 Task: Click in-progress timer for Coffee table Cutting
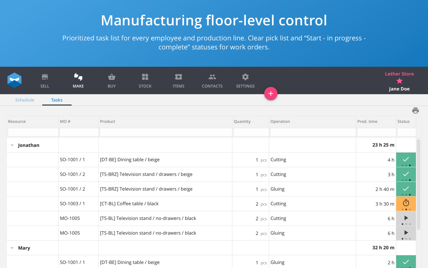[406, 204]
